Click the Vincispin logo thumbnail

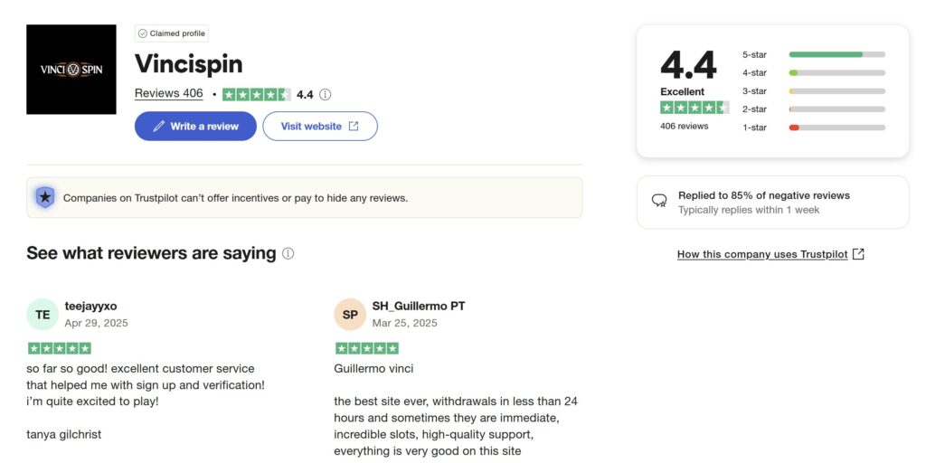[71, 69]
